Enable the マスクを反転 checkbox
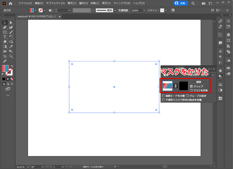The height and width of the screenshot is (169, 233). pos(191,90)
